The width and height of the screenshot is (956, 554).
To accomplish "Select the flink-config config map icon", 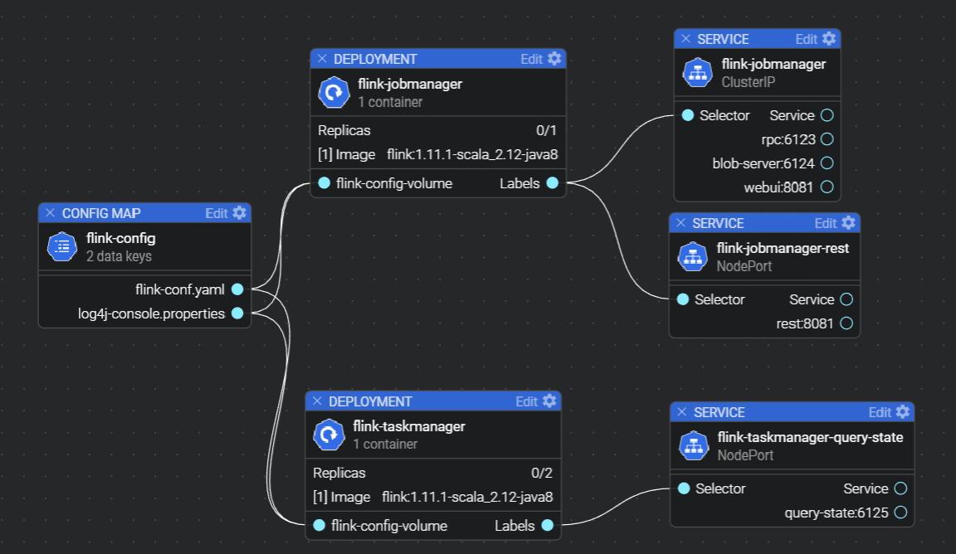I will 62,246.
